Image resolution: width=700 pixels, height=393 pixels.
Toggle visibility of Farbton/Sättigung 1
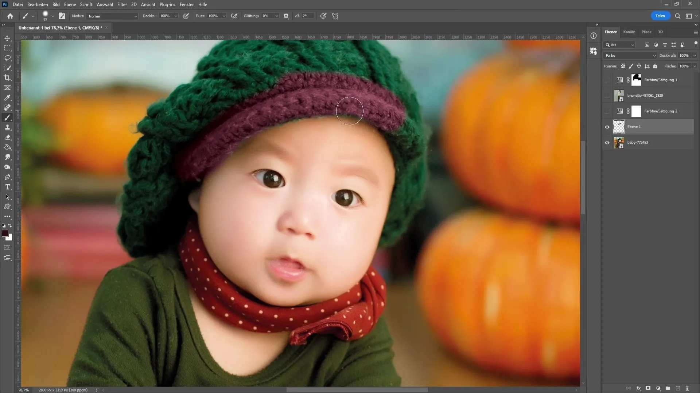click(607, 80)
